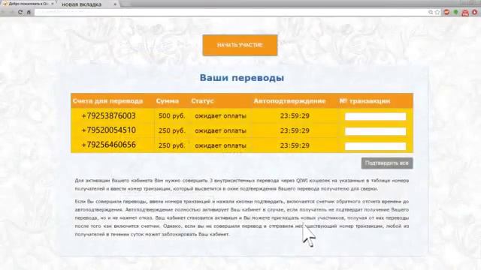Focus transaction number field for +79520054510

(376, 131)
